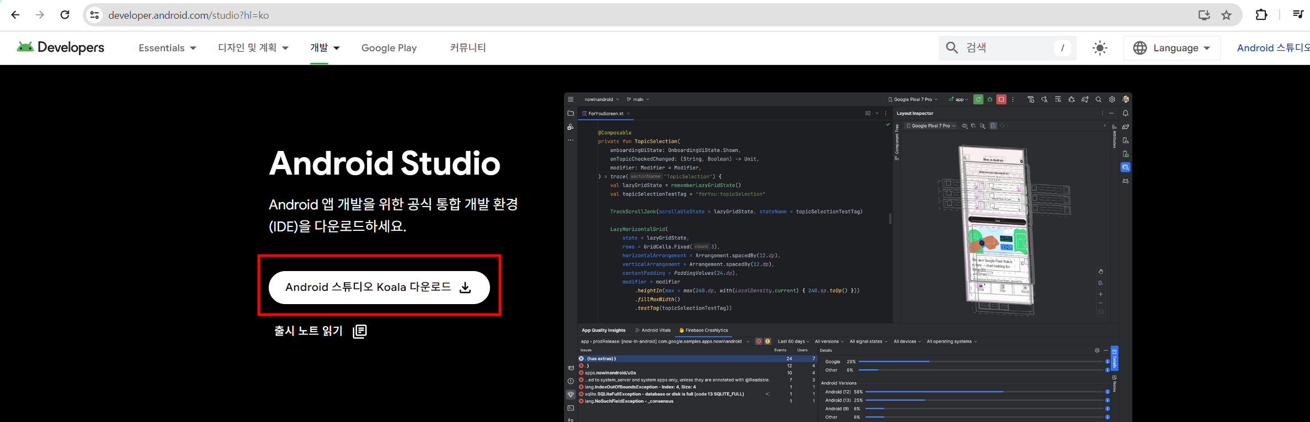The image size is (1310, 422).
Task: Click the Android (13) 25% progress bar
Action: [x=984, y=400]
